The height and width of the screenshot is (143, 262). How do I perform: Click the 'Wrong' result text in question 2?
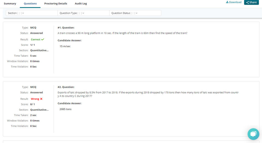(35, 99)
